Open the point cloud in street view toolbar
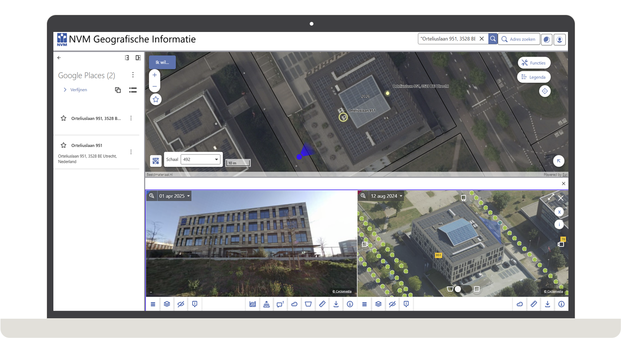630x347 pixels. (x=294, y=304)
